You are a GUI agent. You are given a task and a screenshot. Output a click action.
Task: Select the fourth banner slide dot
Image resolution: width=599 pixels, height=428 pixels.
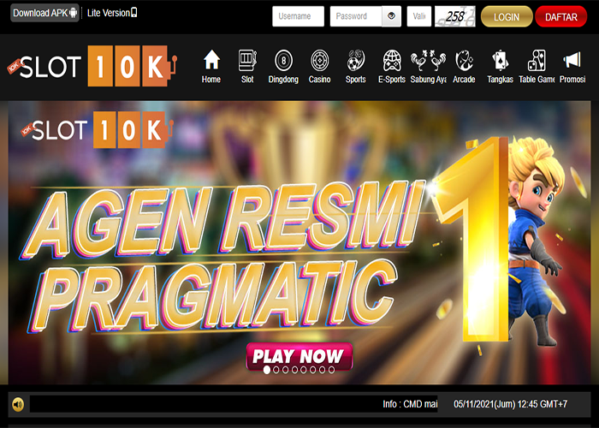294,370
